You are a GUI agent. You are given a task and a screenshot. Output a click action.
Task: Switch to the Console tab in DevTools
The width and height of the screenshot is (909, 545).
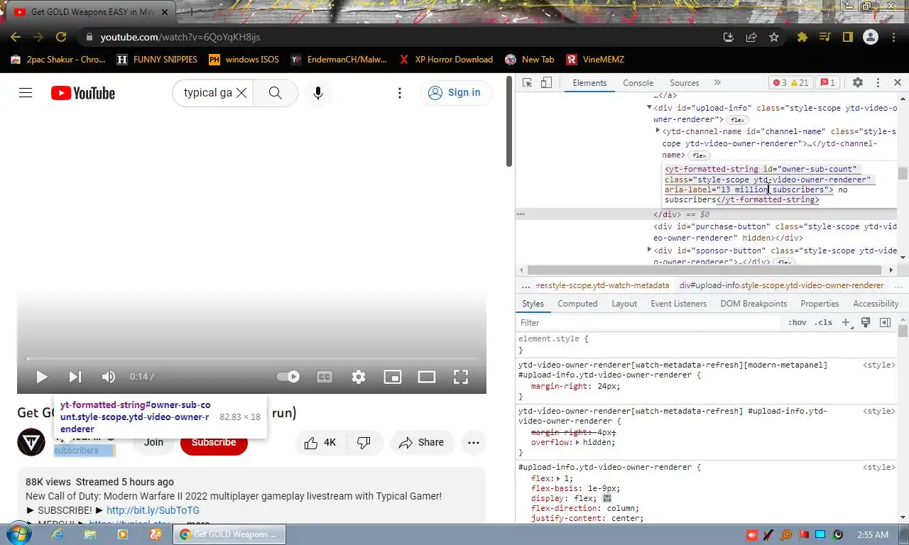(638, 83)
